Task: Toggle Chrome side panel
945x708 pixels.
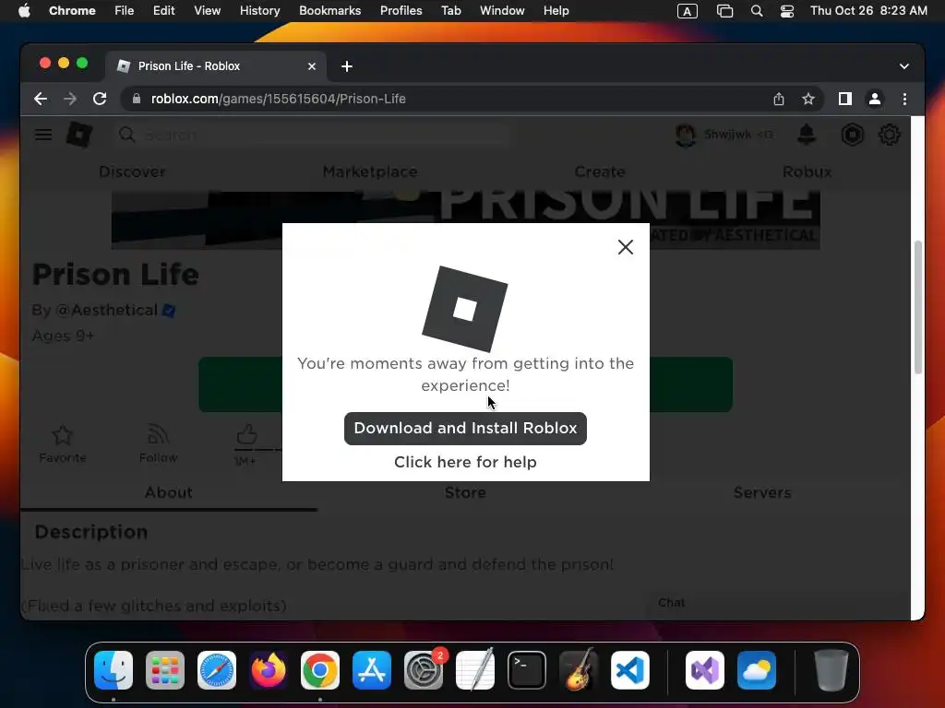Action: point(845,99)
